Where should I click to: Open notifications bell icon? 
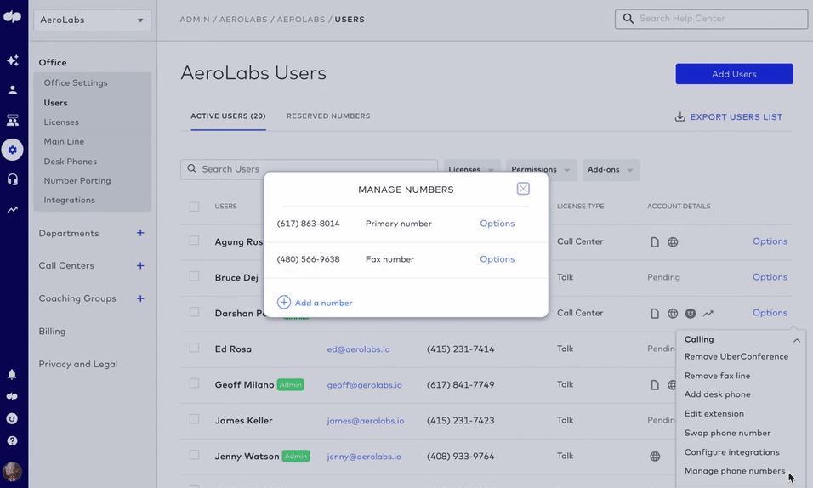(x=12, y=374)
